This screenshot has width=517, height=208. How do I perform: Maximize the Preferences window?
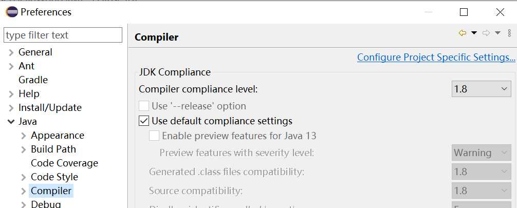point(464,12)
